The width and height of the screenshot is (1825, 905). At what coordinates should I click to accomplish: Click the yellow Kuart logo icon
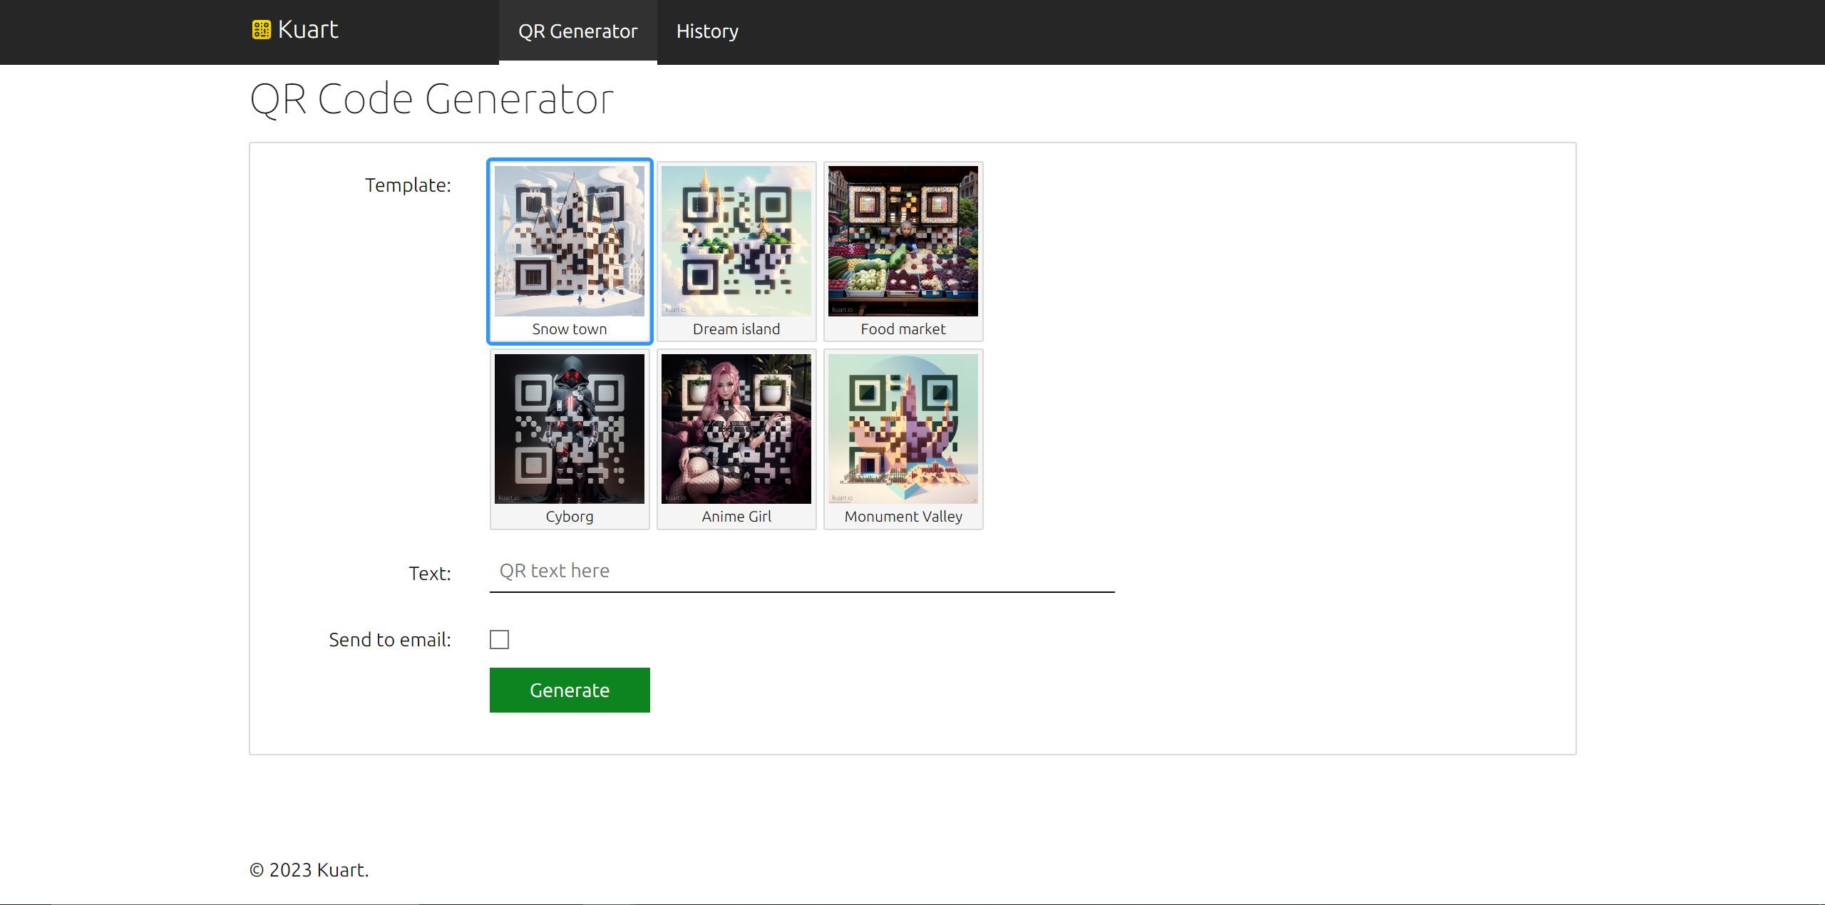(x=261, y=30)
